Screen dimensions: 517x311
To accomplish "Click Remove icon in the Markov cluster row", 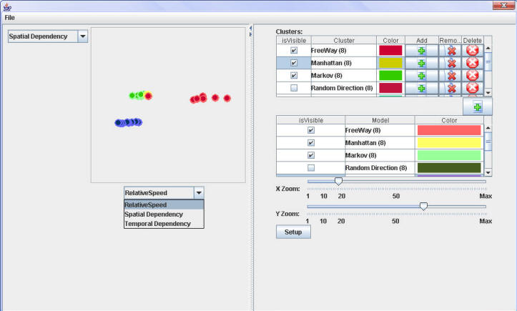I will (451, 75).
